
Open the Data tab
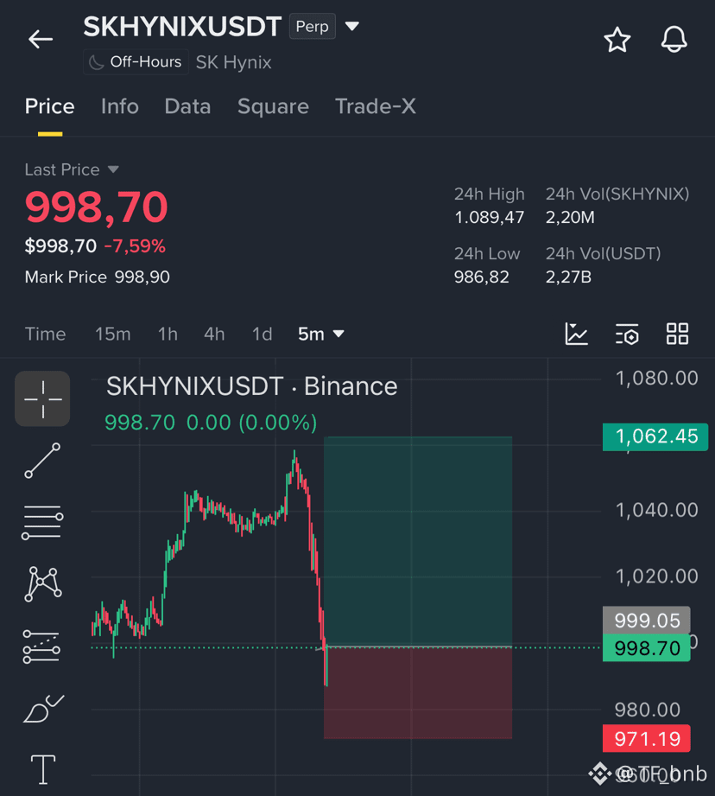(187, 106)
